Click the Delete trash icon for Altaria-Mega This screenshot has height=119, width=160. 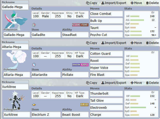[147, 43]
